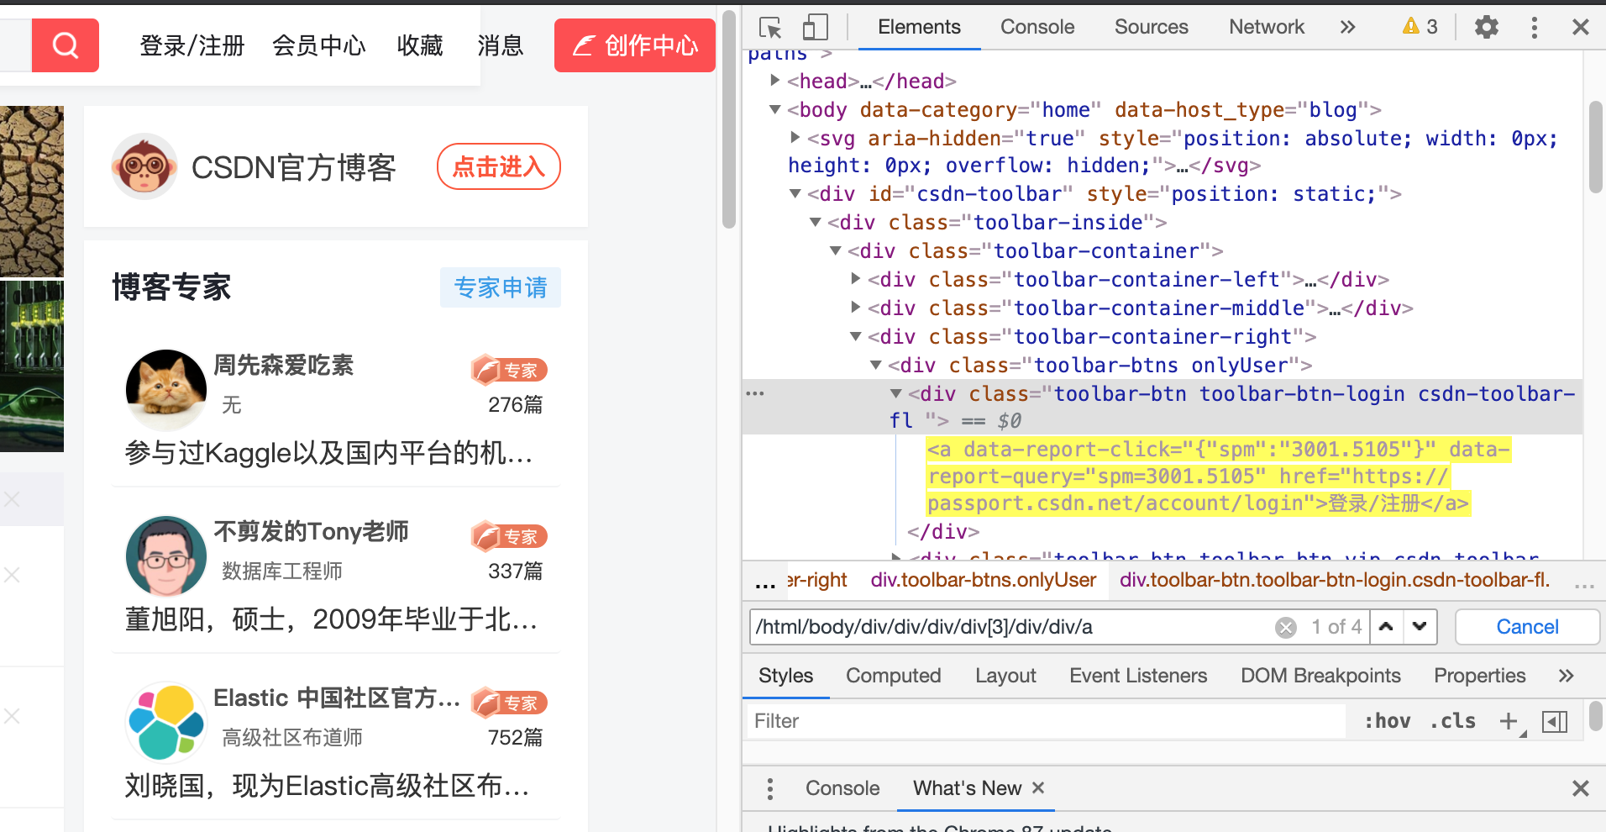The height and width of the screenshot is (832, 1606).
Task: Open the Computed styles tab
Action: [x=893, y=675]
